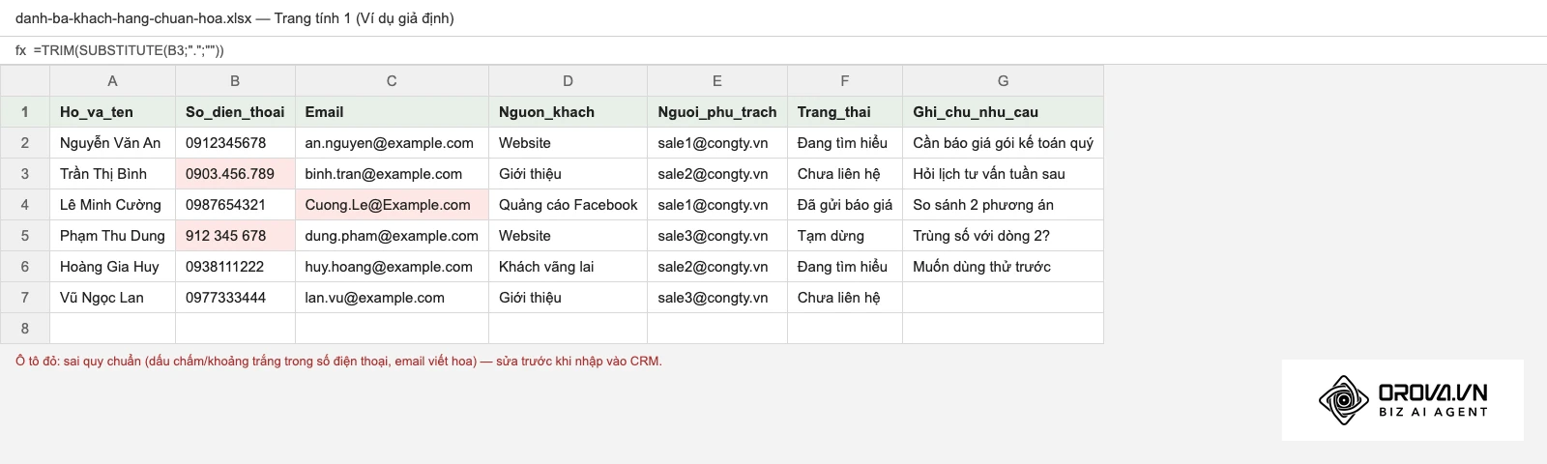Click the red note about Ô tô đỏ
This screenshot has width=1547, height=464.
coord(338,362)
